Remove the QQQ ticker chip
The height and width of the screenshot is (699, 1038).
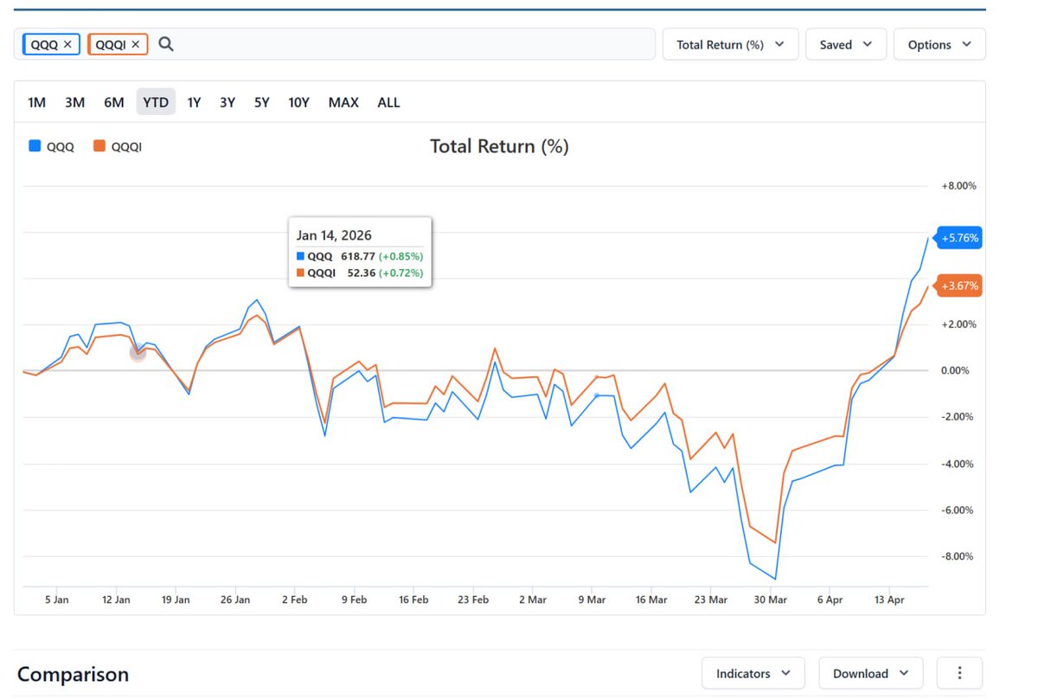(x=67, y=44)
